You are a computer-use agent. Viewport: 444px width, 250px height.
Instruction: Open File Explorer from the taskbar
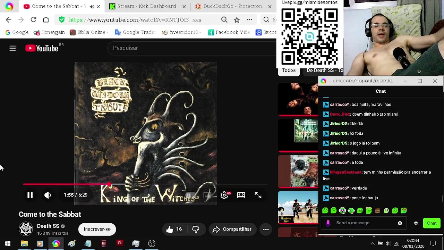[24, 243]
